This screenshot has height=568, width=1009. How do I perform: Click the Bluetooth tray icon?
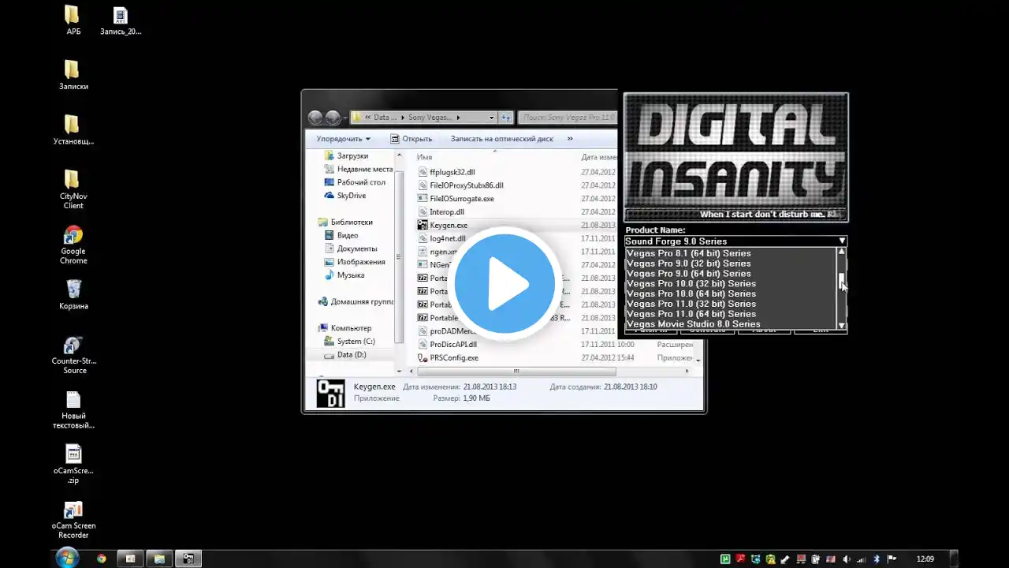click(877, 559)
